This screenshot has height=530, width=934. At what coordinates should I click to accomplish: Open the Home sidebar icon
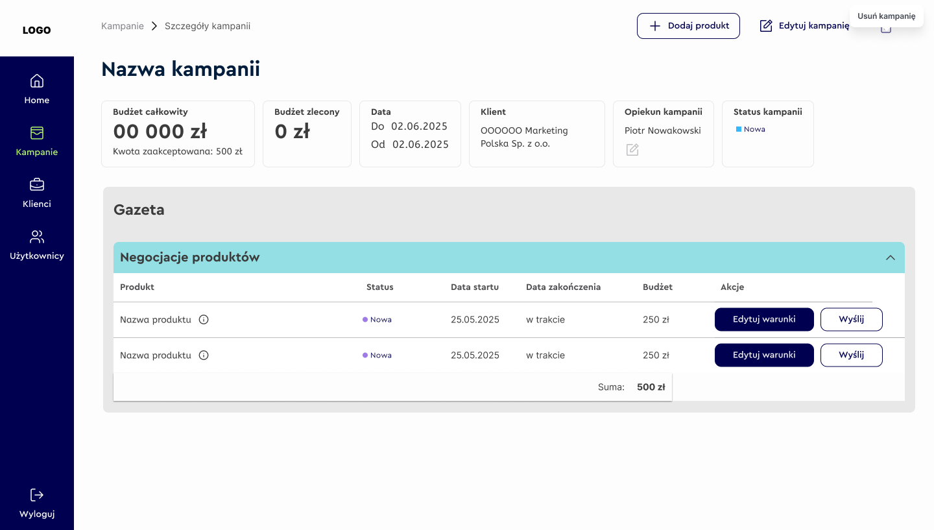pyautogui.click(x=37, y=81)
